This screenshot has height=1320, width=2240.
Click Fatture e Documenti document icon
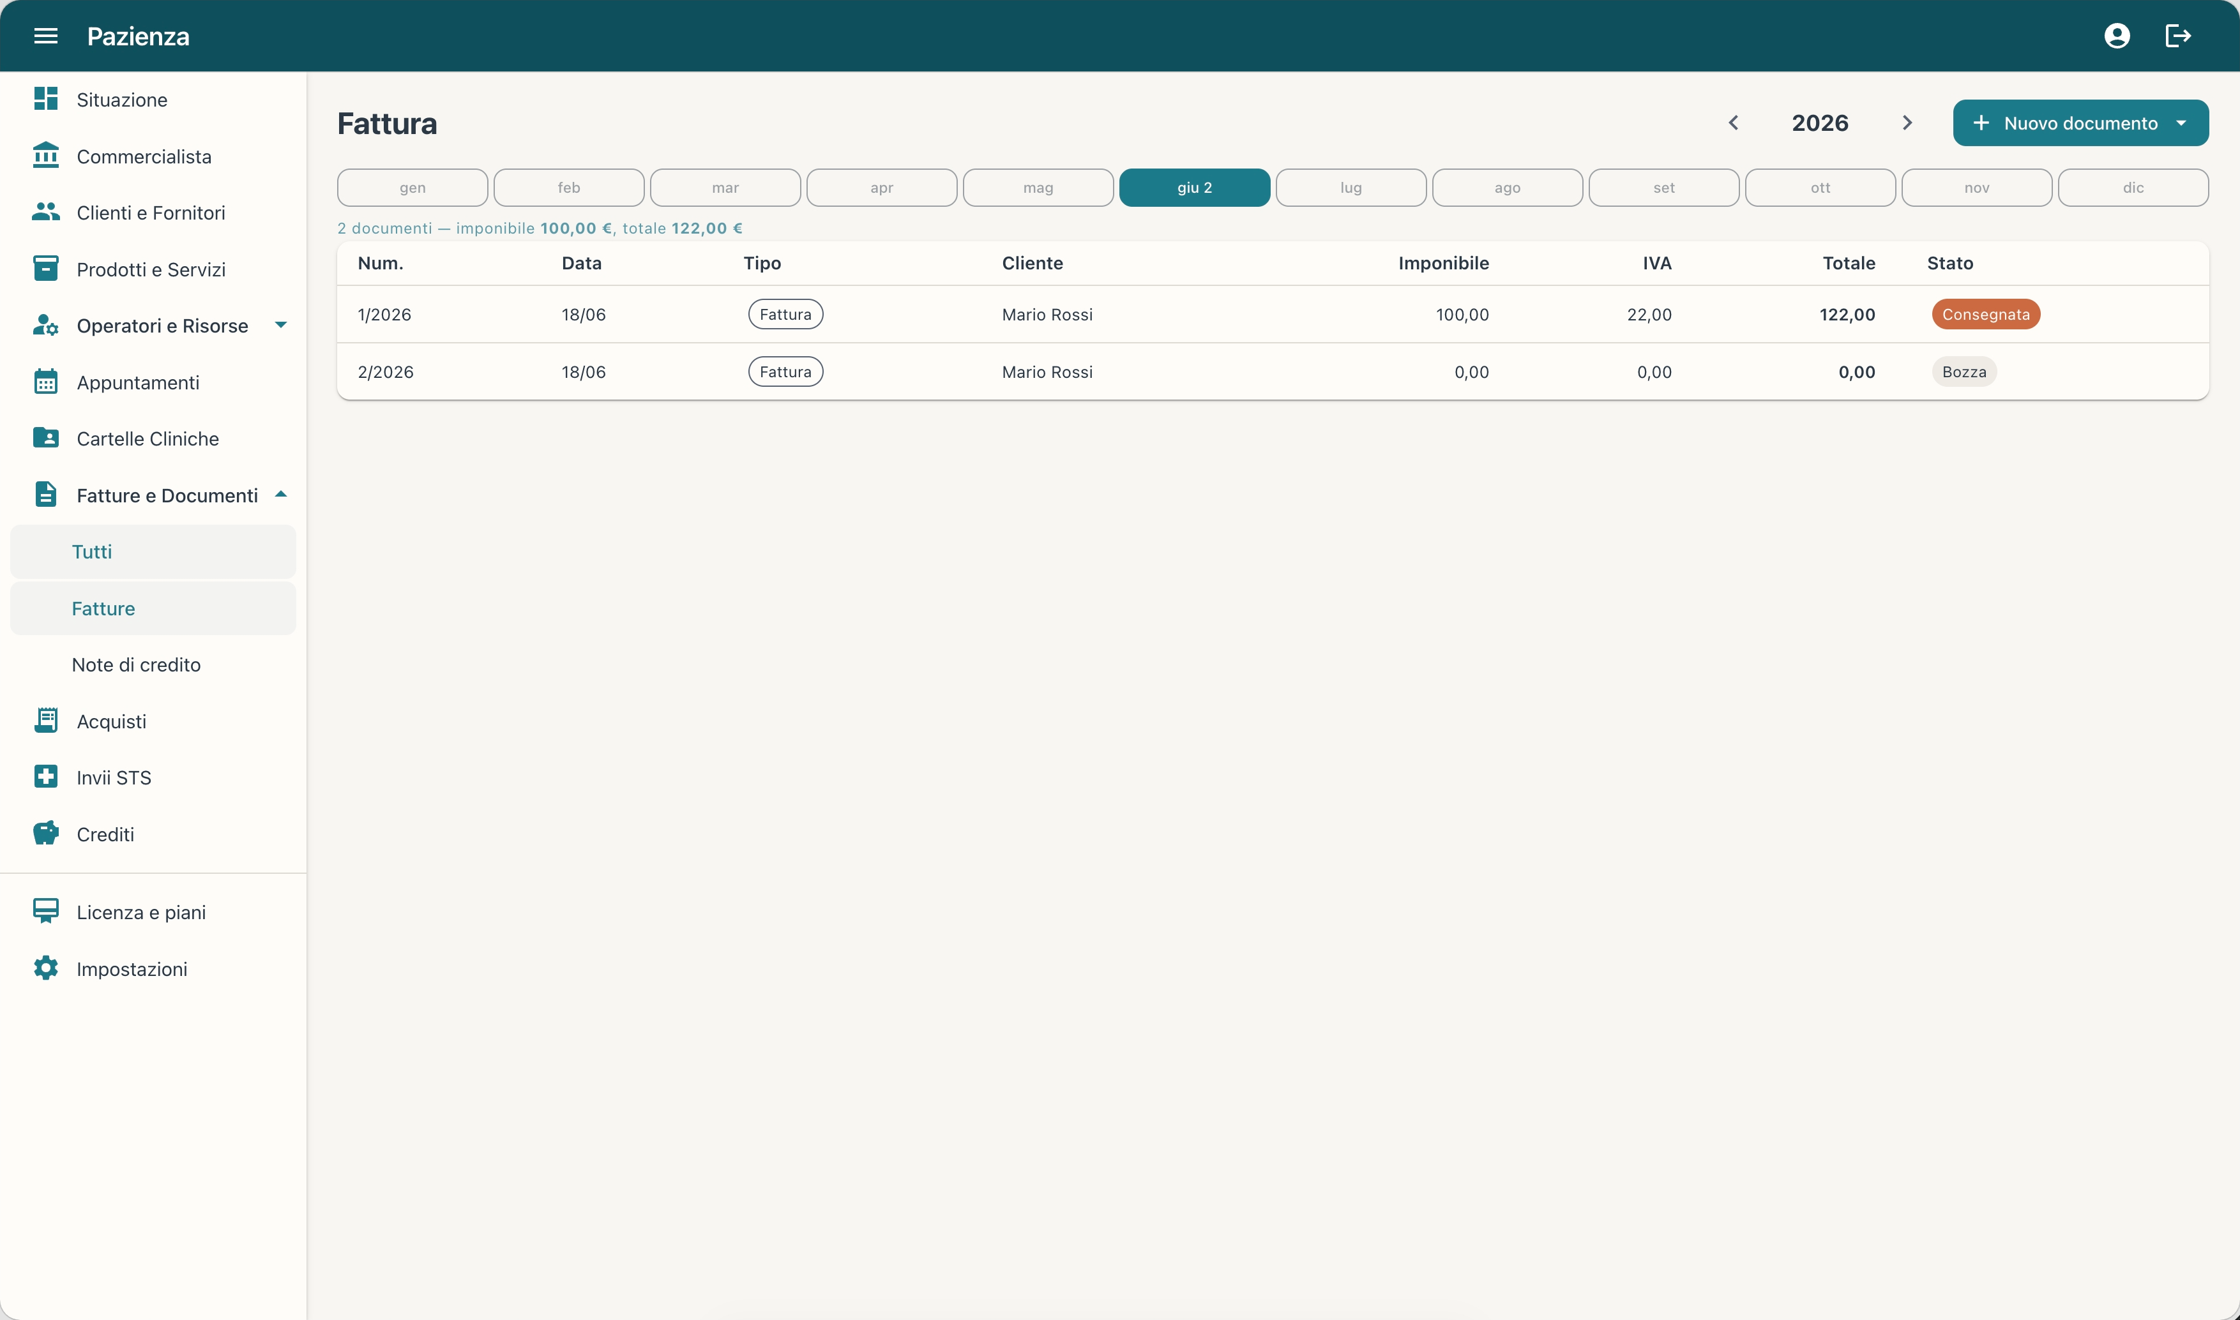(x=45, y=495)
